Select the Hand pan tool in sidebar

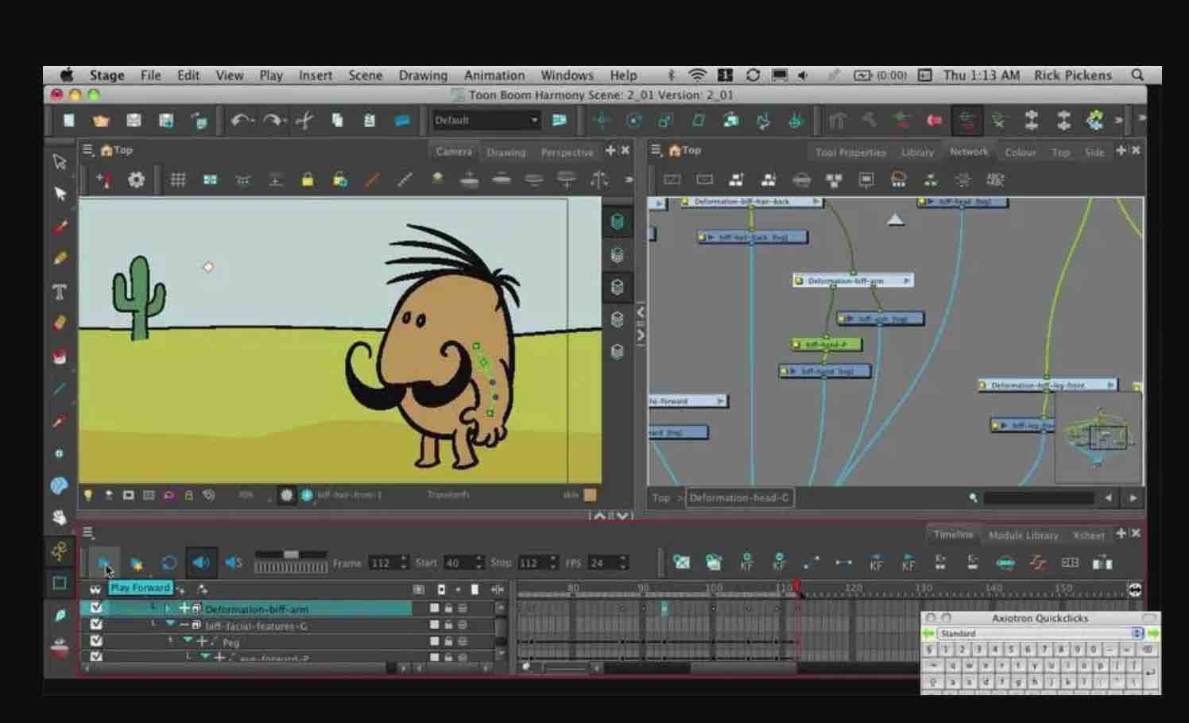pos(60,517)
